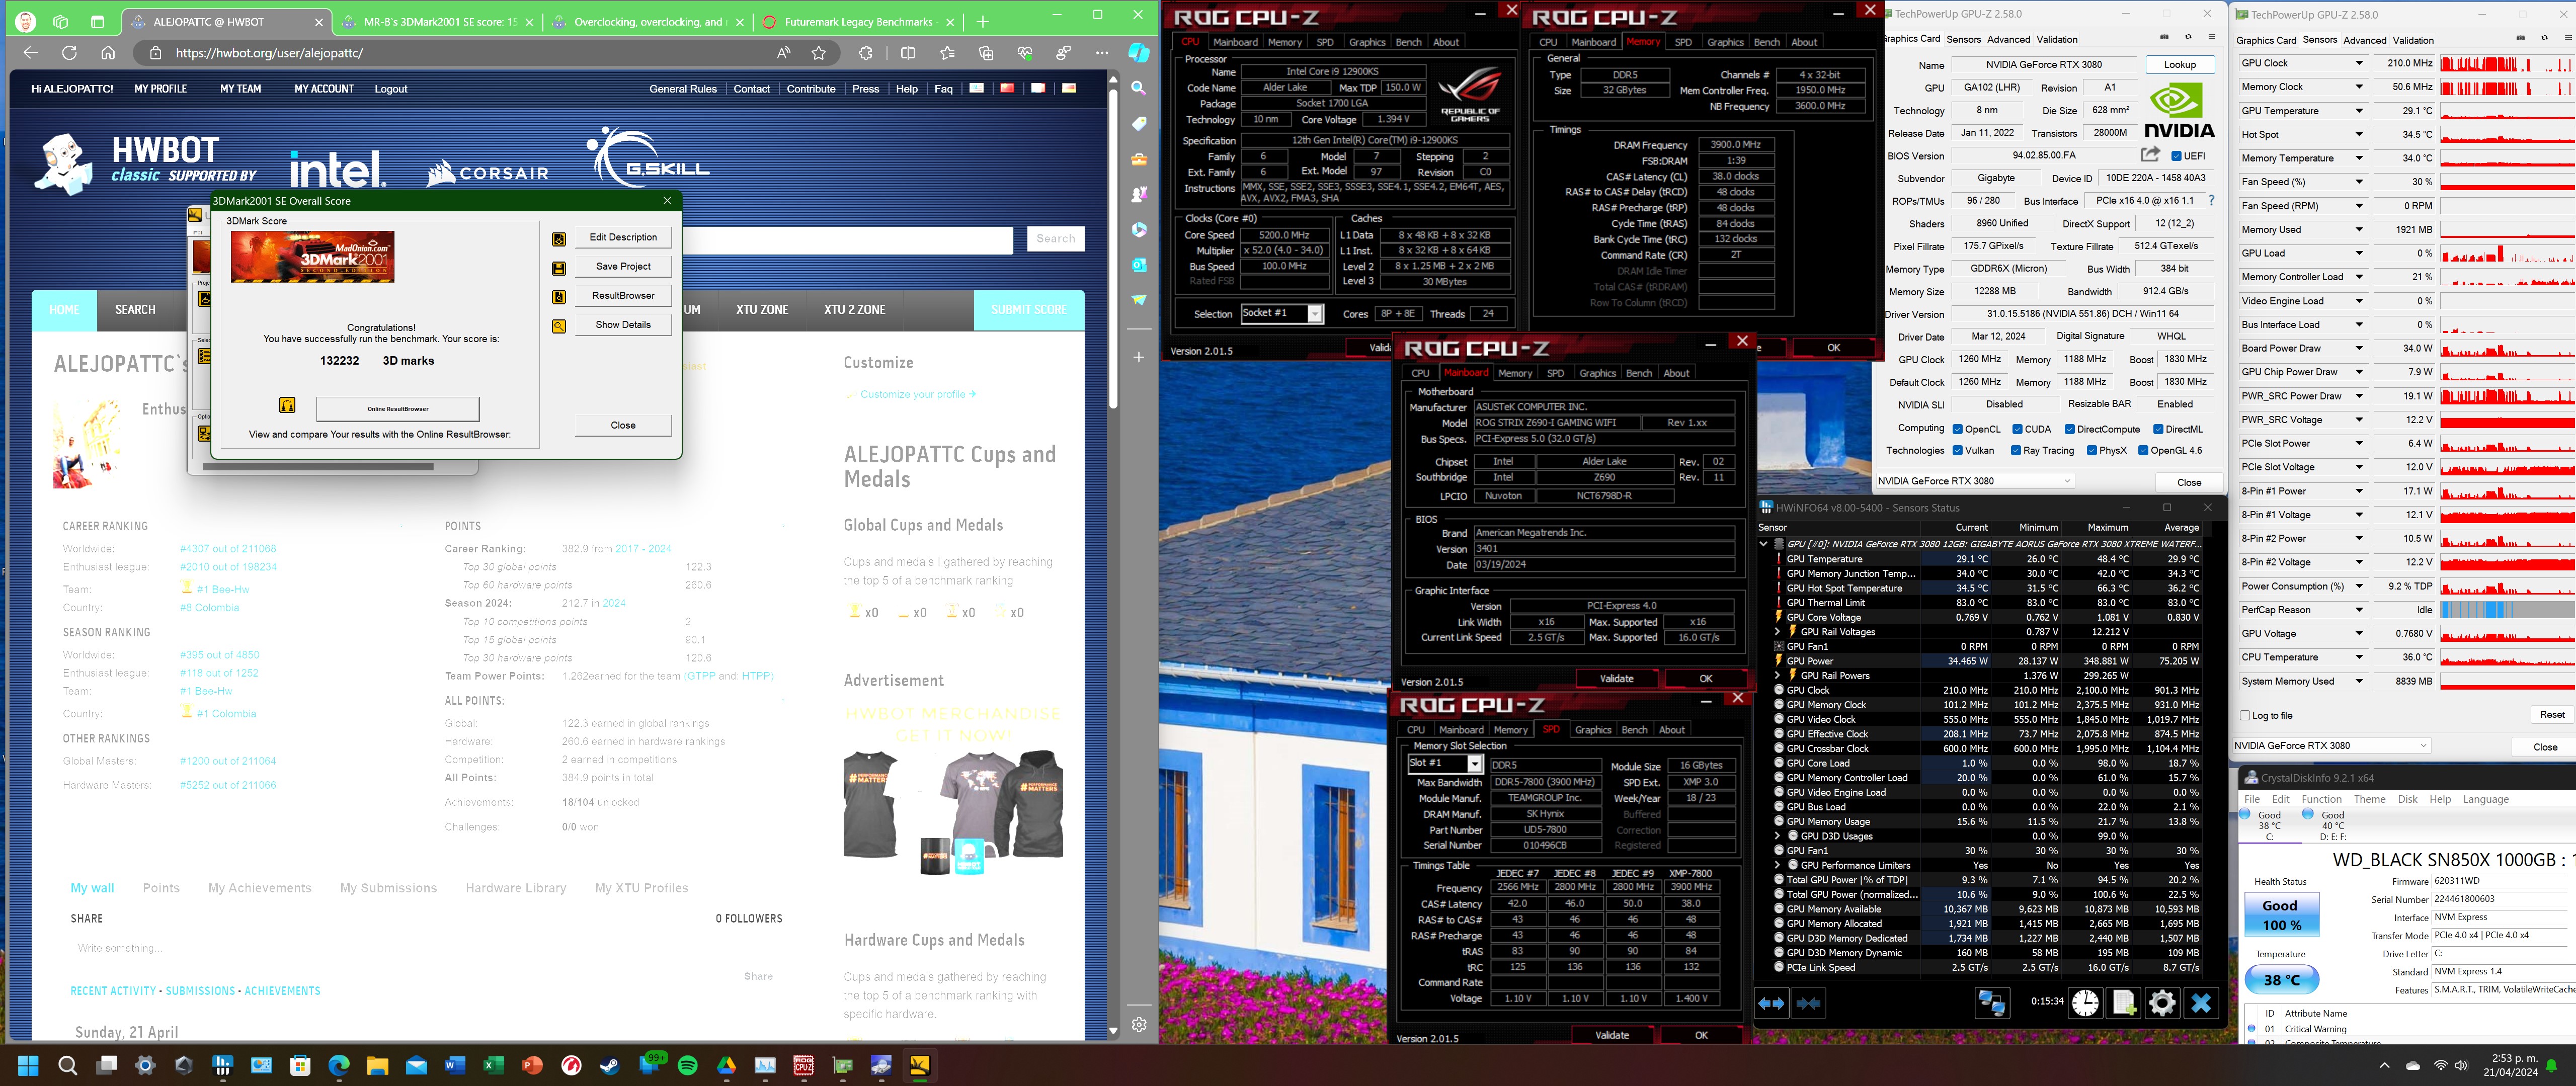Click HWiNFO expand columns arrows icon

point(1771,1003)
